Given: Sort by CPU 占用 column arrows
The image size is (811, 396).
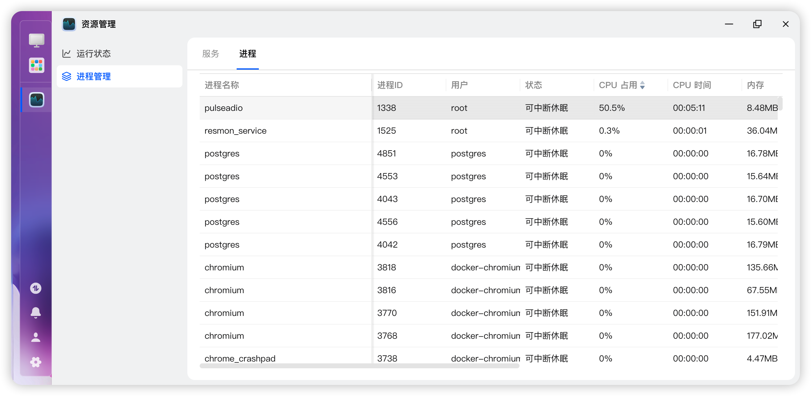Looking at the screenshot, I should tap(642, 85).
